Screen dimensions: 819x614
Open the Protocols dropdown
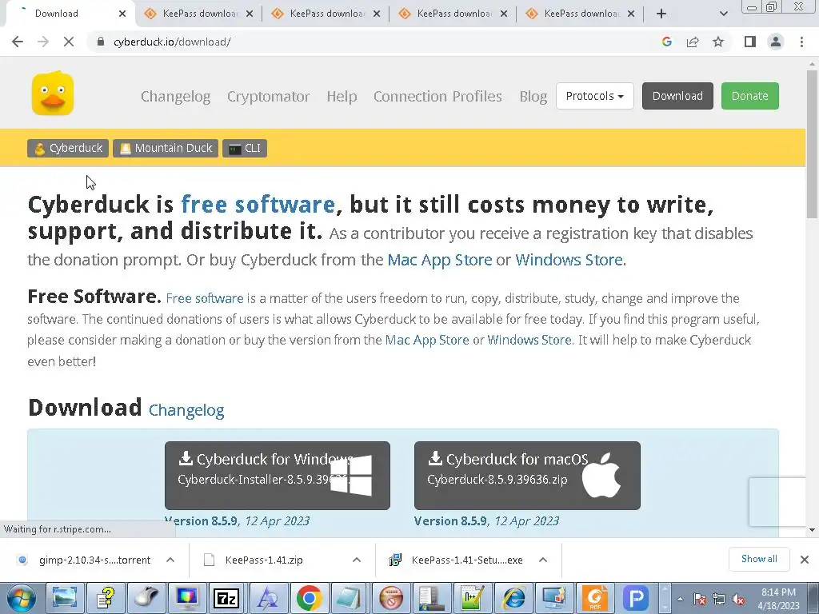(595, 96)
